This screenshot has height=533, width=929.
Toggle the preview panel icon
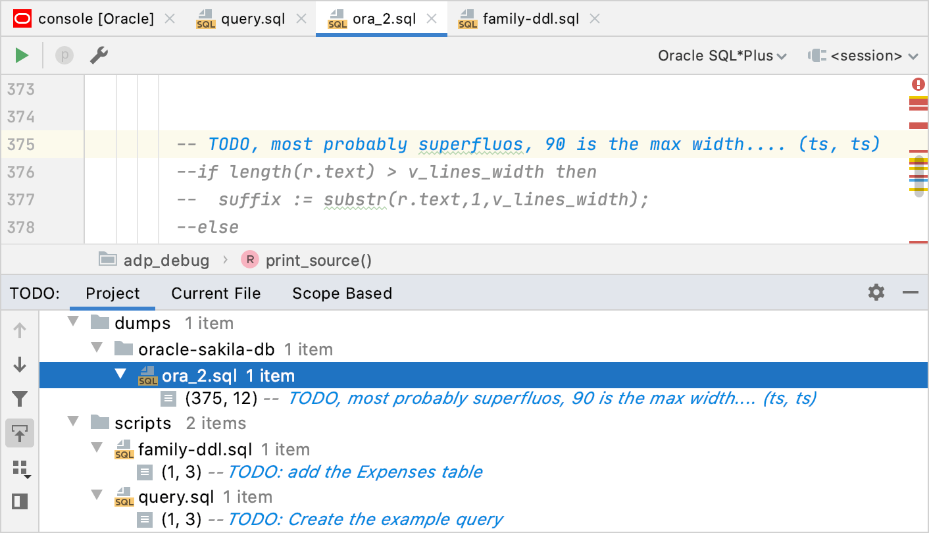pyautogui.click(x=20, y=502)
